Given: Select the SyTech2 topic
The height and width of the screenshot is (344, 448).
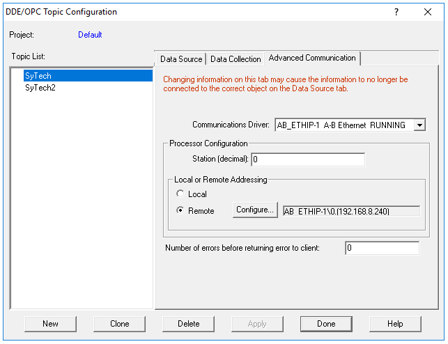Looking at the screenshot, I should [x=40, y=88].
